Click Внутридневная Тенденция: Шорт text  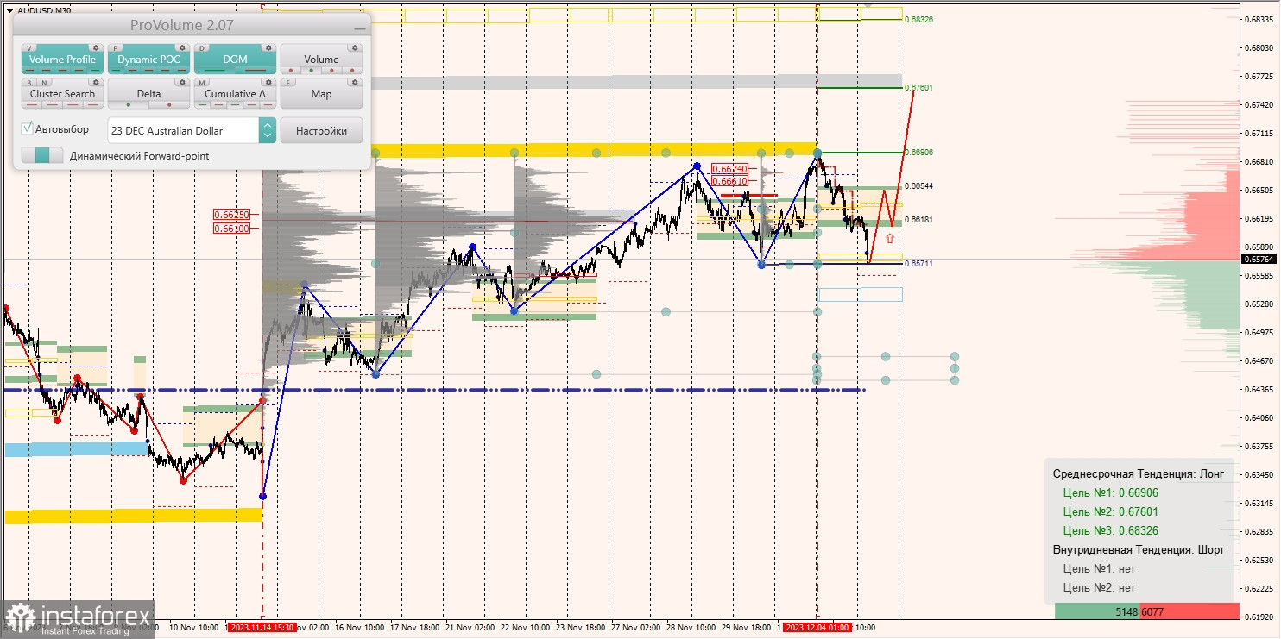tap(1139, 549)
